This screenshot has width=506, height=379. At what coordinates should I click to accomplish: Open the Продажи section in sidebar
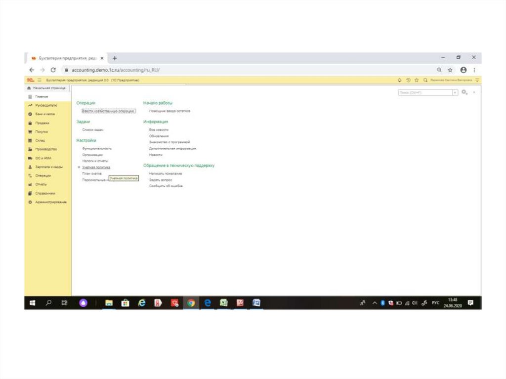click(42, 123)
